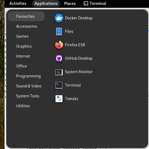Launch Tweaks using its switch icon

click(x=59, y=99)
